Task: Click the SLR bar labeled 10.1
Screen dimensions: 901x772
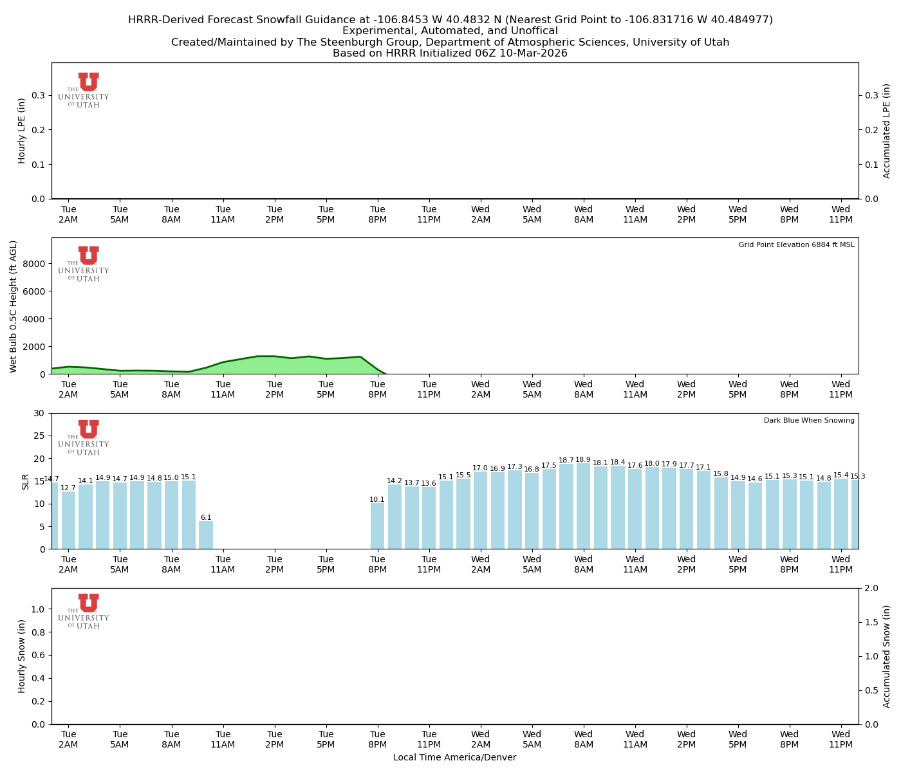Action: click(x=377, y=526)
